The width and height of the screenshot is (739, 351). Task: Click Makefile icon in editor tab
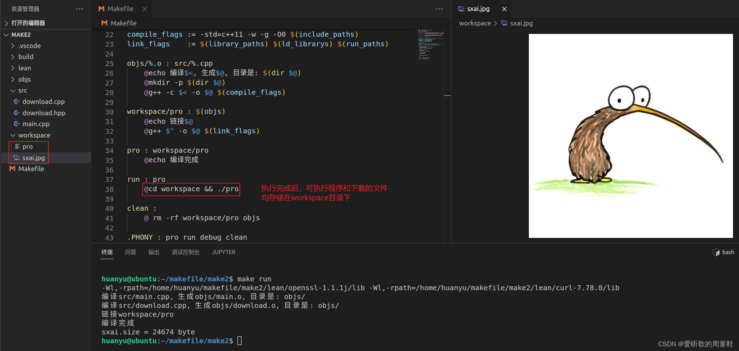click(x=102, y=9)
